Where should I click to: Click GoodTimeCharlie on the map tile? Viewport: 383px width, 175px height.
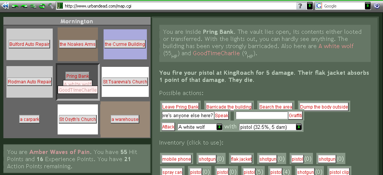click(x=78, y=90)
